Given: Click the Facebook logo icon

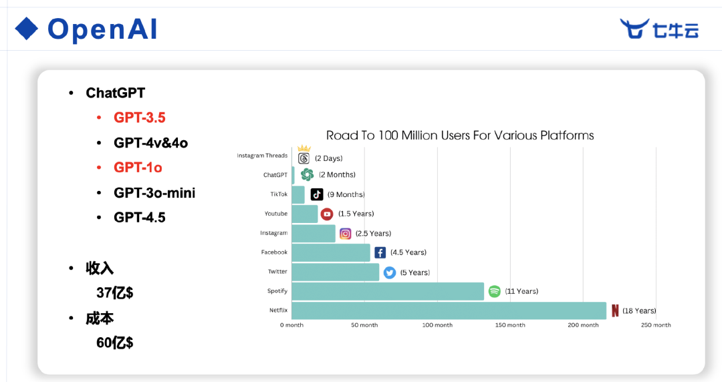Looking at the screenshot, I should pos(380,252).
